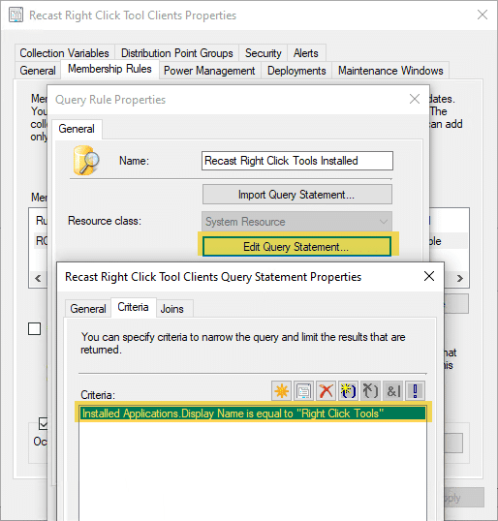Image resolution: width=498 pixels, height=521 pixels.
Task: Switch to the Alerts tab
Action: (x=306, y=53)
